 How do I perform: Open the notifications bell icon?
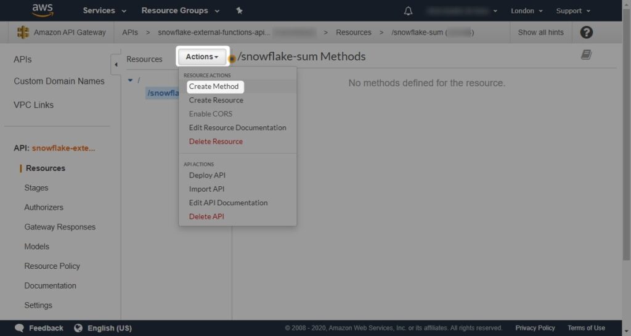[x=408, y=11]
